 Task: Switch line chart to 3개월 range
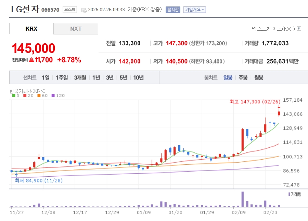click(80, 77)
